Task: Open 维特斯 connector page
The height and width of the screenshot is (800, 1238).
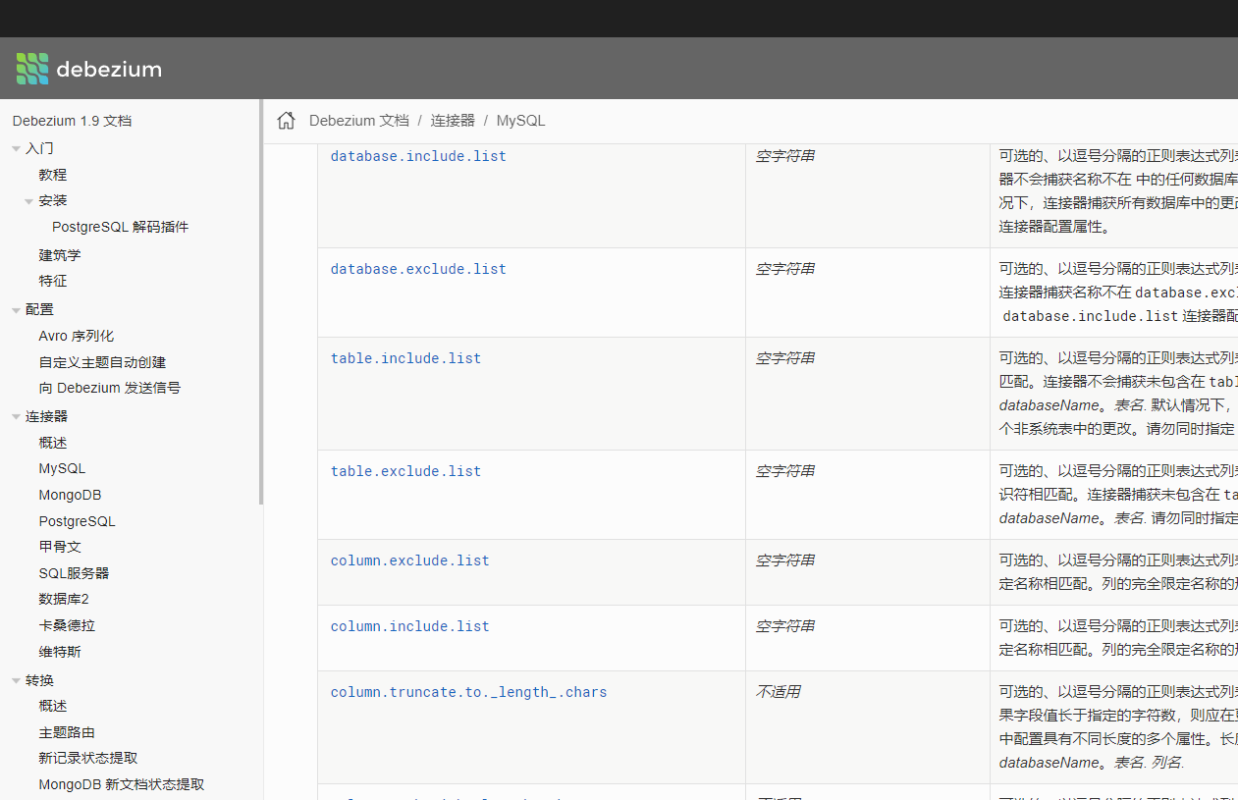Action: click(60, 652)
